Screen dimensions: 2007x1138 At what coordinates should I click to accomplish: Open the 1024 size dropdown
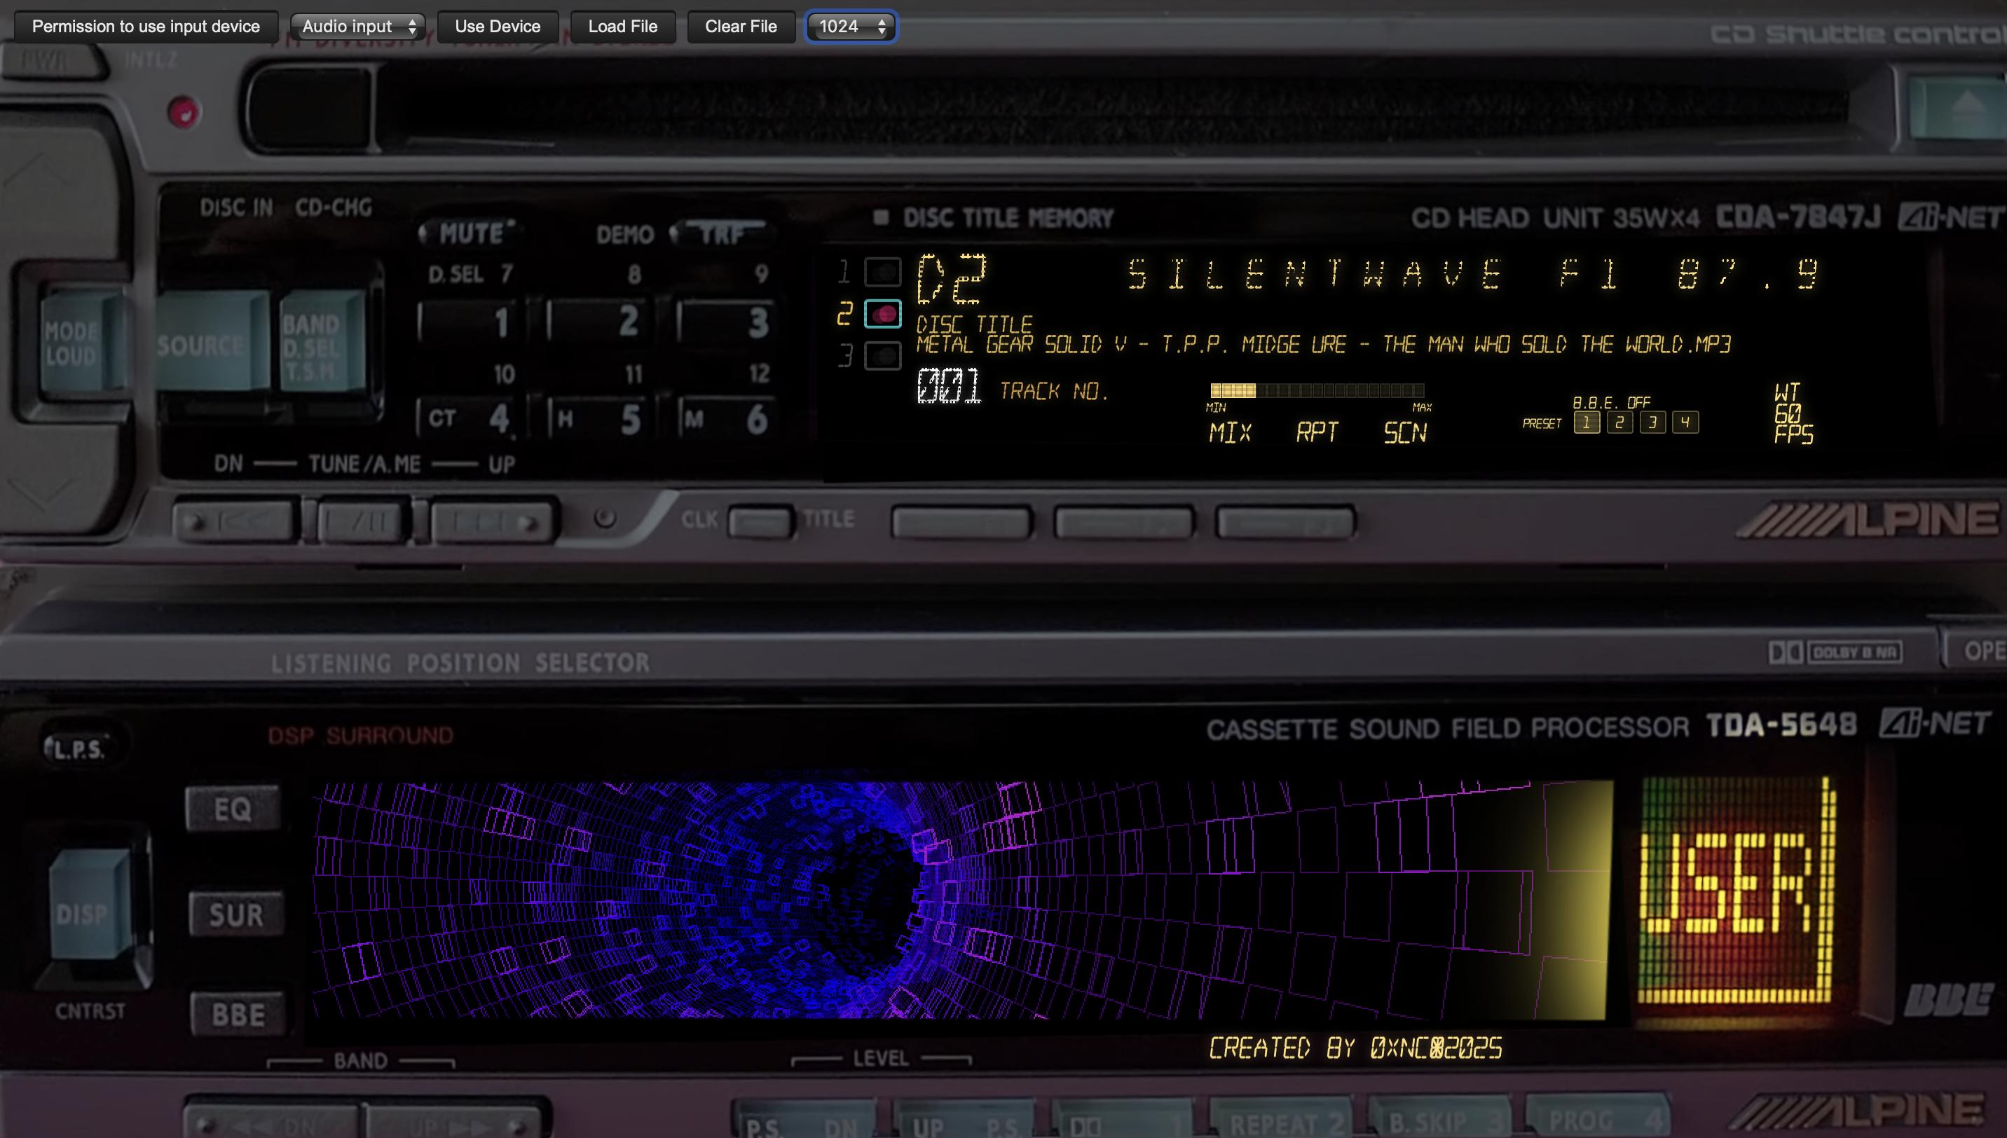tap(850, 27)
